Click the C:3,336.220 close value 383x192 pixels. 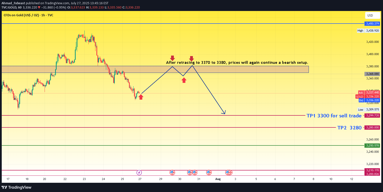point(131,8)
